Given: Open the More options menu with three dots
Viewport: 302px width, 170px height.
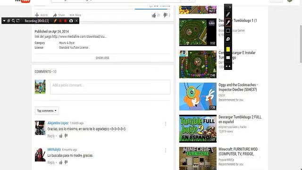Looking at the screenshot, I should (x=75, y=15).
